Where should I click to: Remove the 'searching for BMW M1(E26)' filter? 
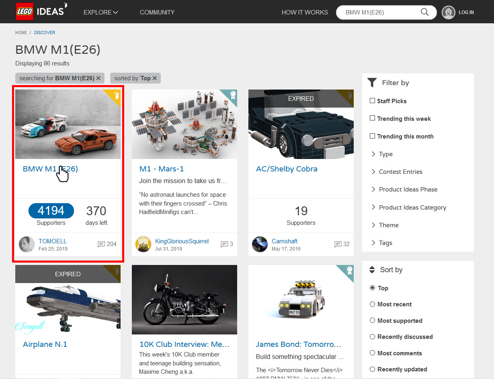pyautogui.click(x=98, y=78)
